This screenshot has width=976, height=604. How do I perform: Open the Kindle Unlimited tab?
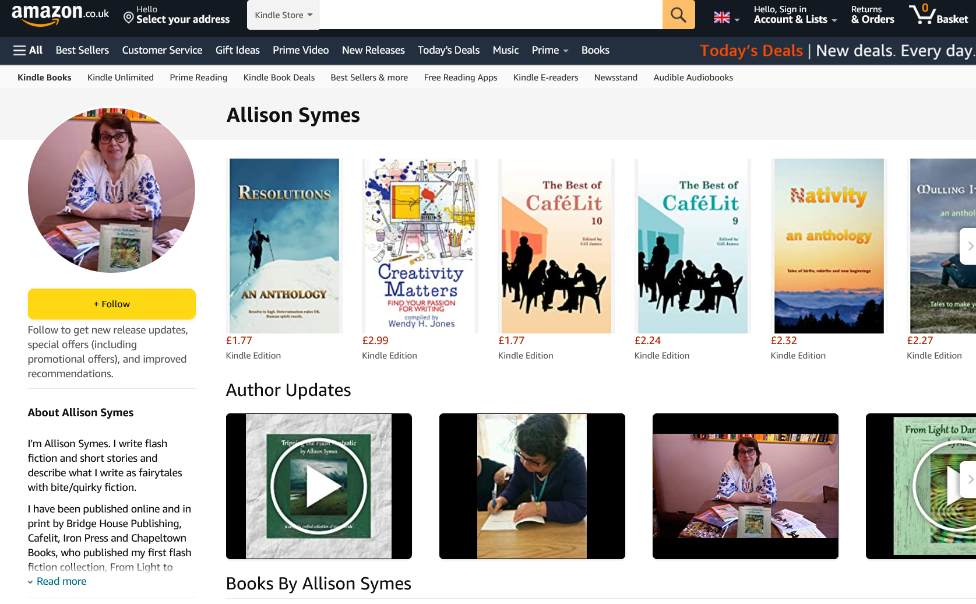[121, 78]
